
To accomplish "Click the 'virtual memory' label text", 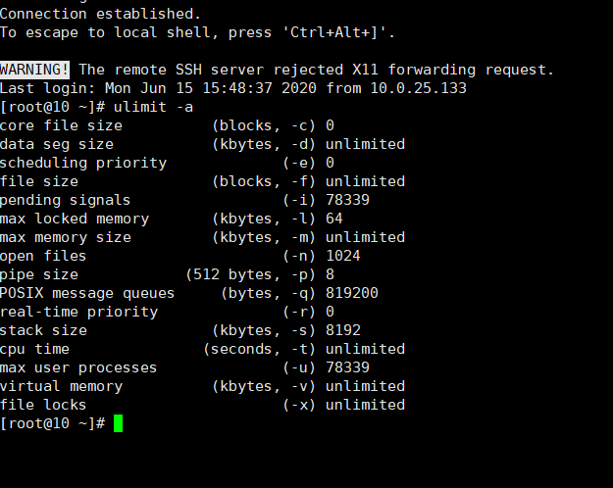I will 61,387.
